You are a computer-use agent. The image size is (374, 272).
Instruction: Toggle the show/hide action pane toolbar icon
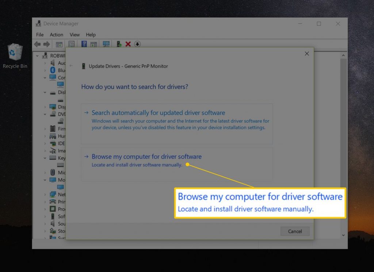93,44
